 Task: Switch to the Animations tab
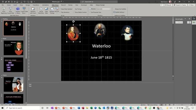(45, 5)
